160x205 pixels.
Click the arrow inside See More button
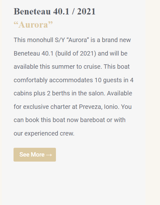pyautogui.click(x=49, y=155)
